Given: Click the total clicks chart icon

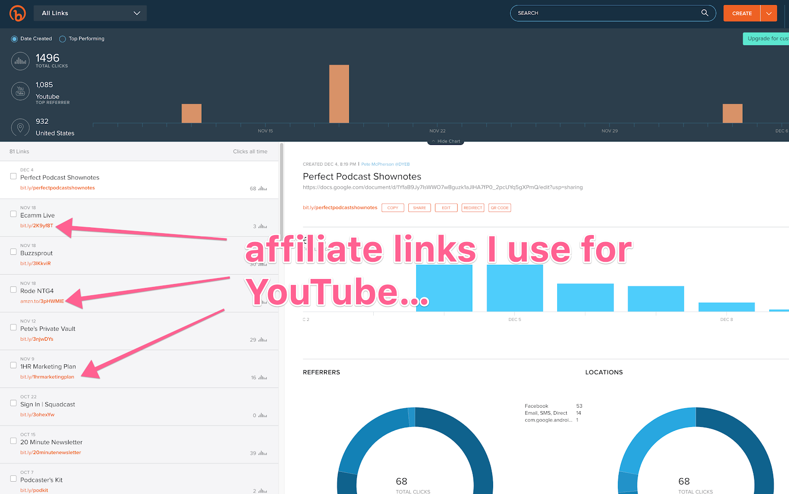Looking at the screenshot, I should pos(20,61).
